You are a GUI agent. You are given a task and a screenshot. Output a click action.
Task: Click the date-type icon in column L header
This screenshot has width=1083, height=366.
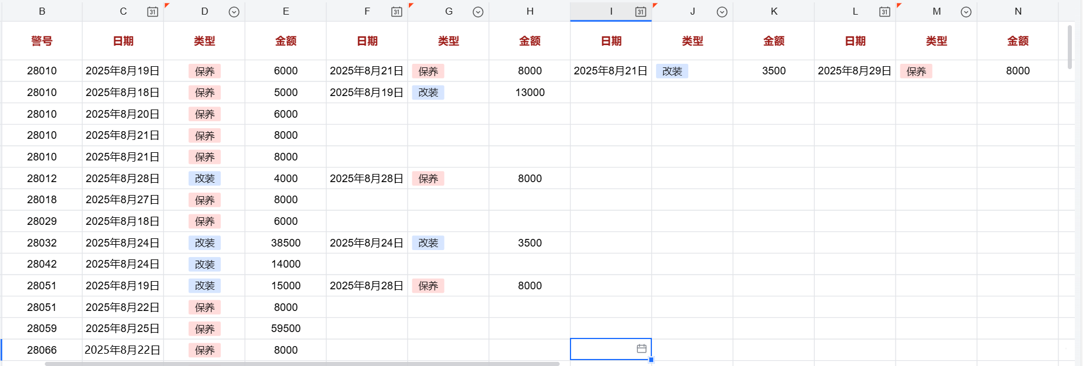(884, 12)
